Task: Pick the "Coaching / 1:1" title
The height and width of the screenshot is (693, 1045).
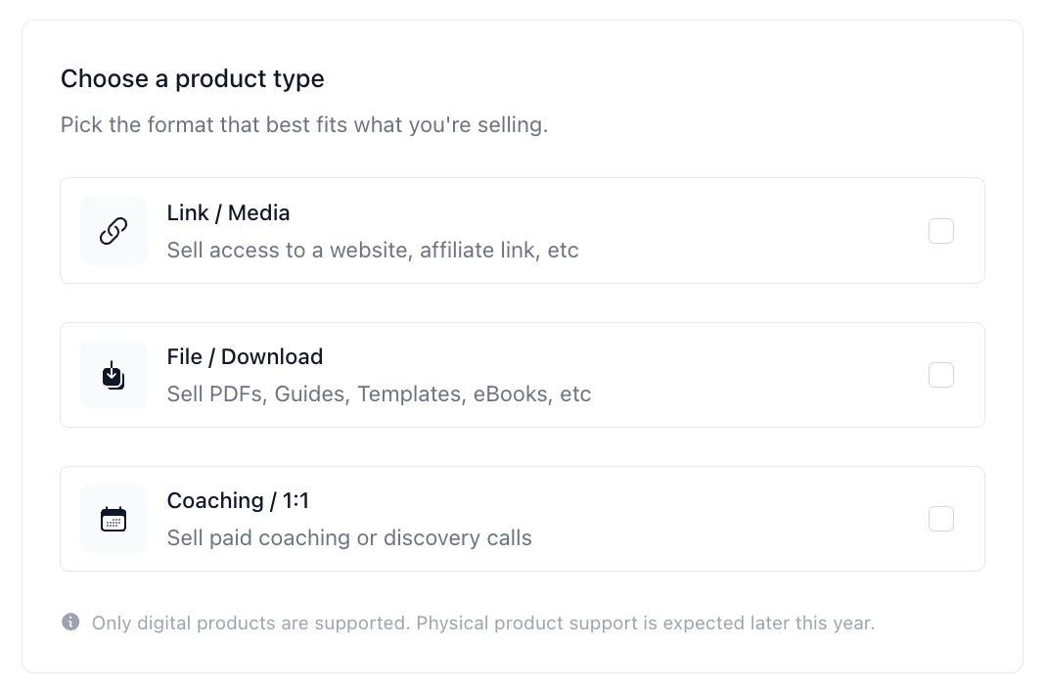Action: 238,500
